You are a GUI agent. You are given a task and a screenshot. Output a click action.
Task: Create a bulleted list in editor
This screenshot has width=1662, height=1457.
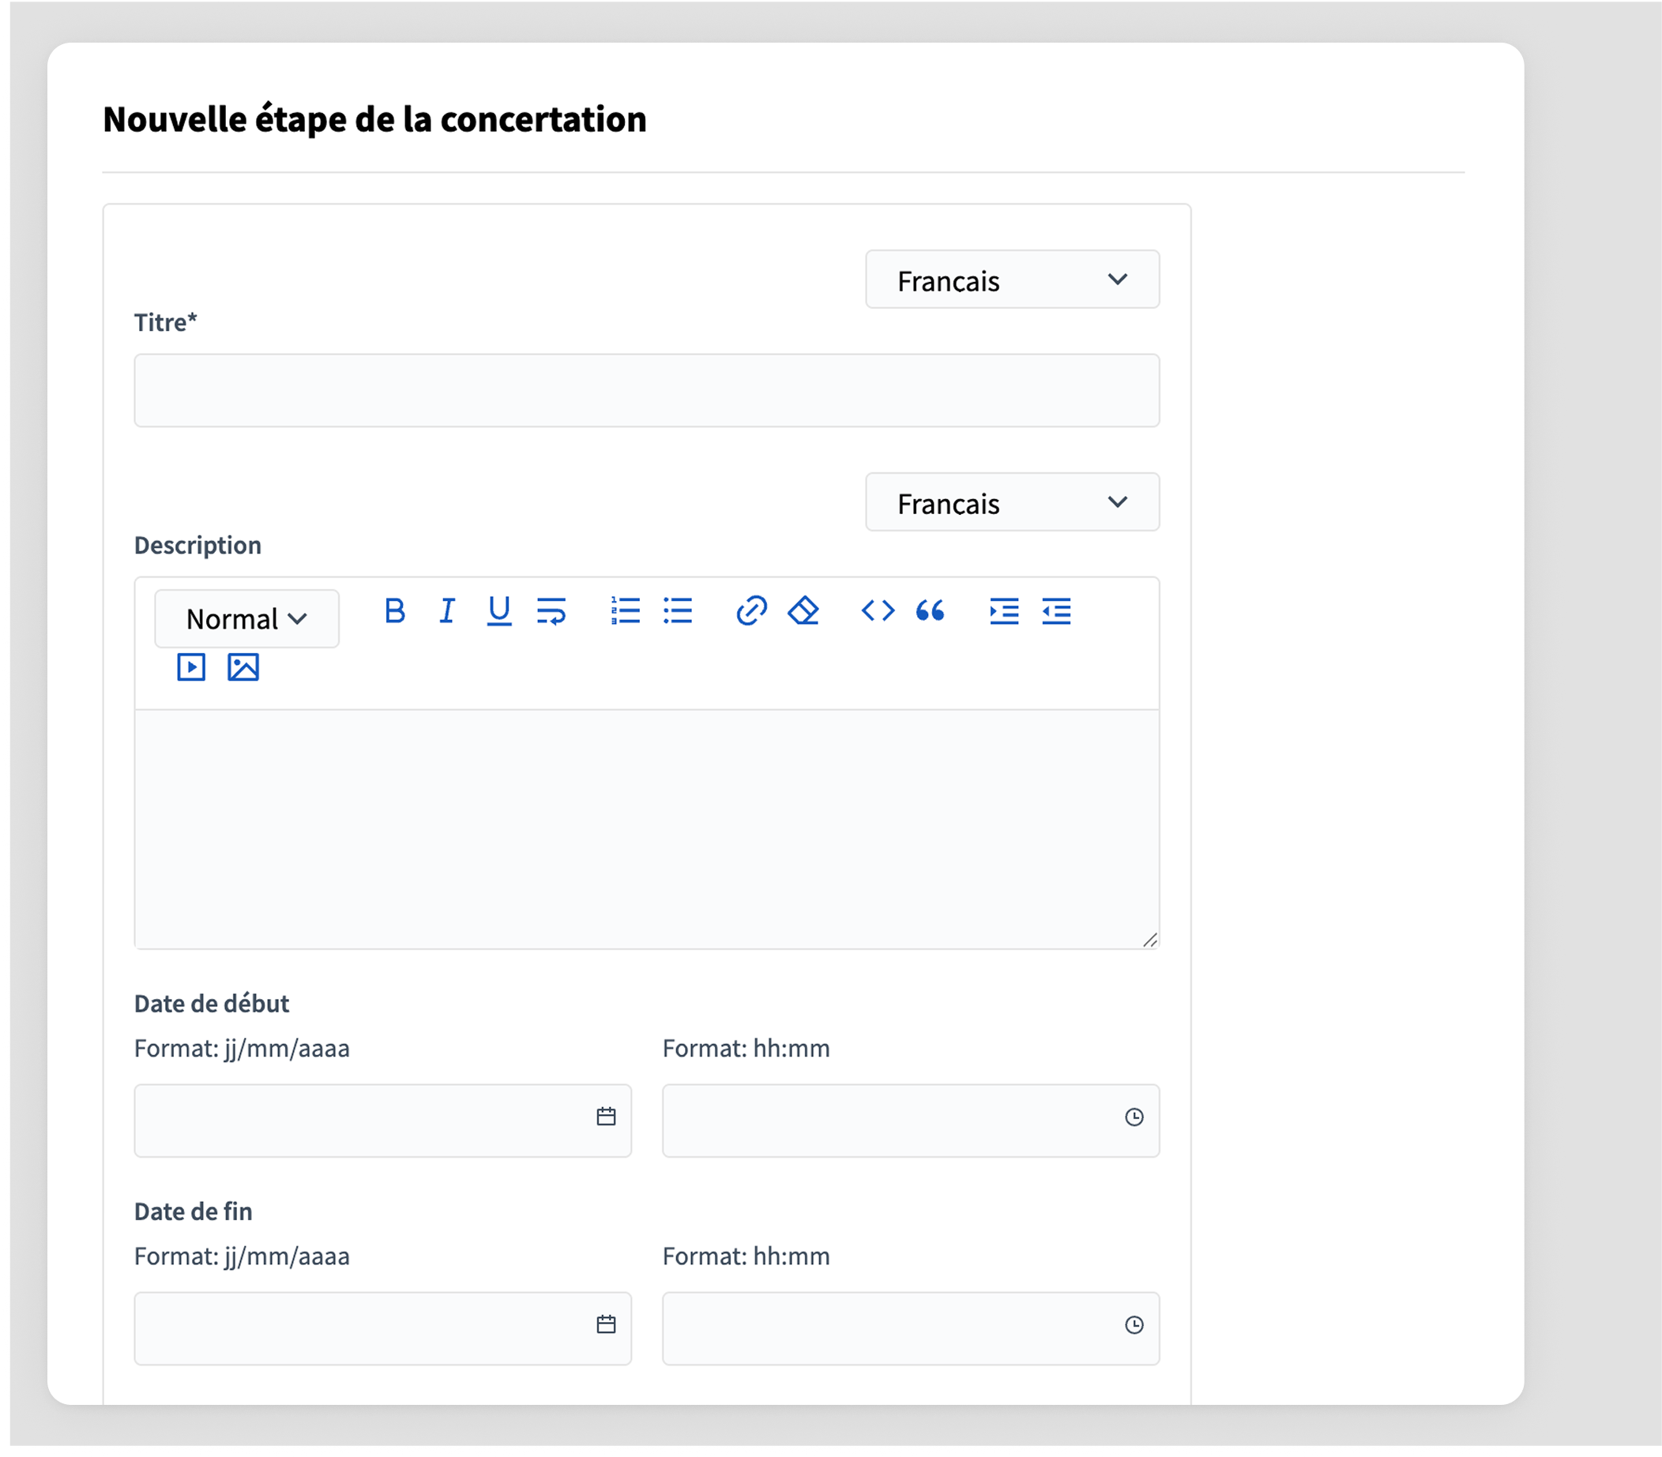[x=677, y=610]
